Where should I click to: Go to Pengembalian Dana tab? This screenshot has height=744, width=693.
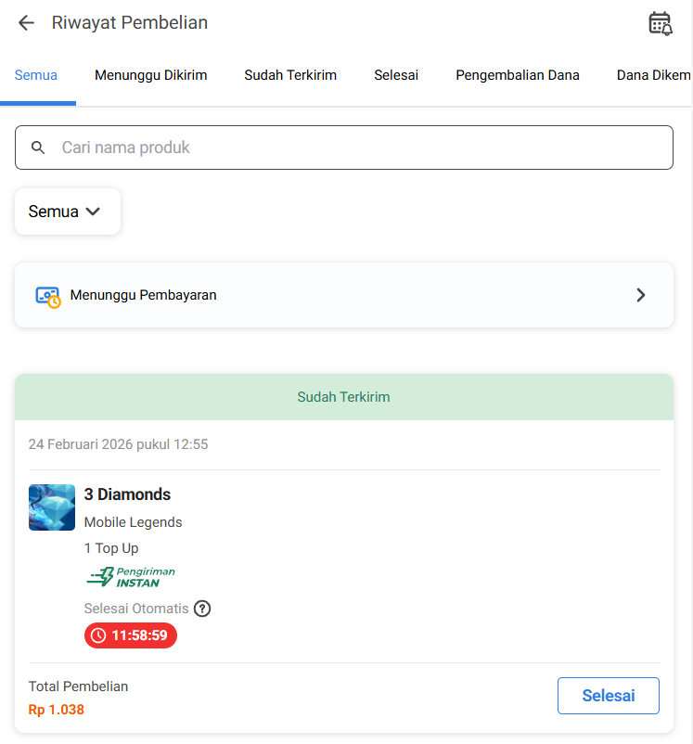pos(518,75)
